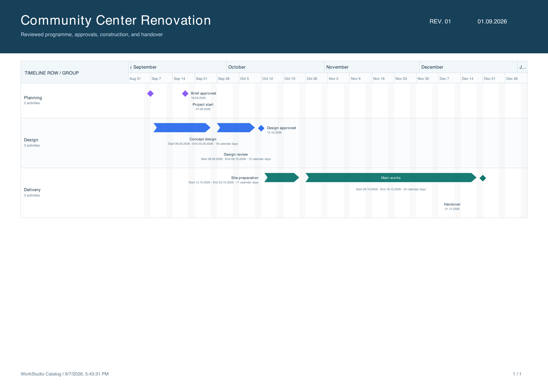This screenshot has width=548, height=387.
Task: Click the Handover label text
Action: click(x=452, y=204)
